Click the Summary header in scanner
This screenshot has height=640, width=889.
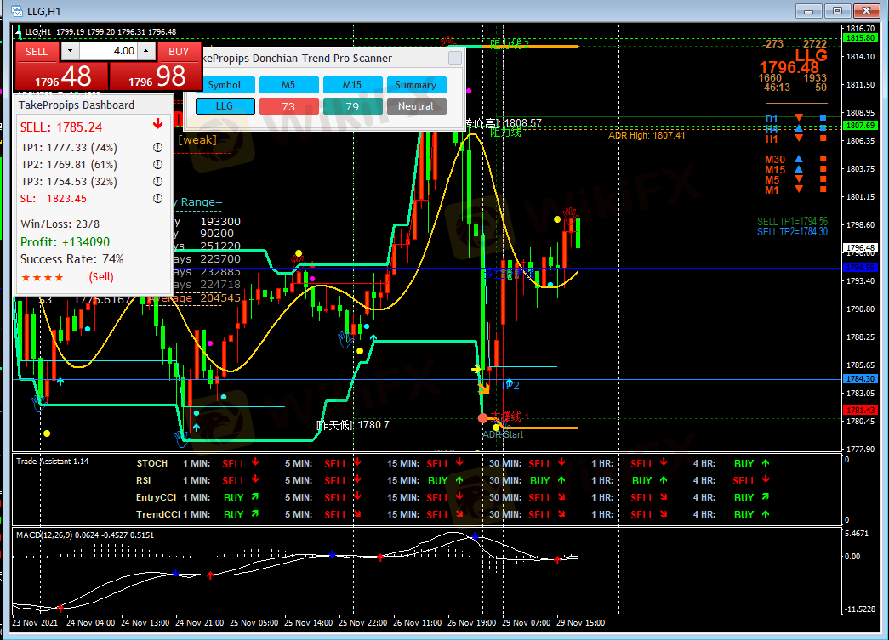point(415,85)
